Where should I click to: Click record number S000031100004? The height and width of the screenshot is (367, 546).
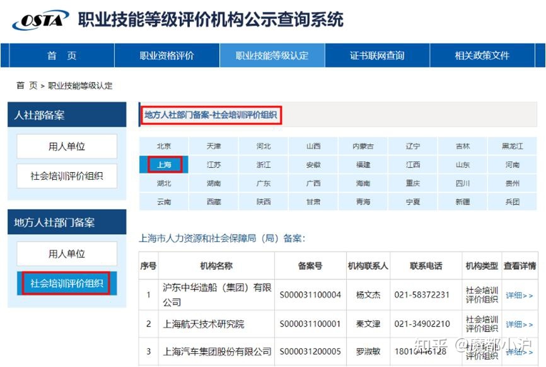tap(310, 295)
